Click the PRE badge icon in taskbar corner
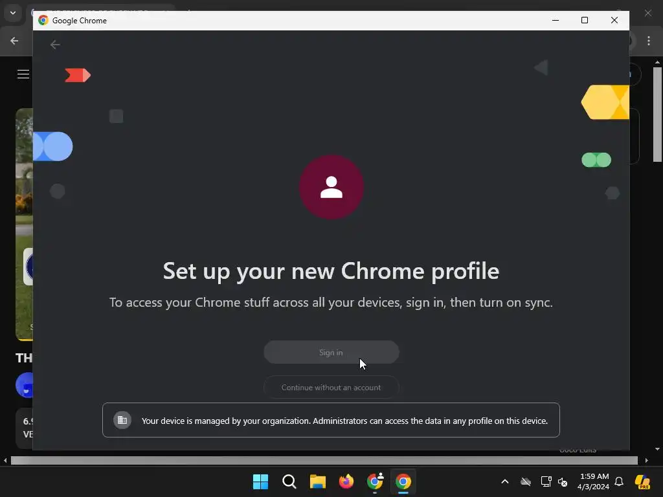This screenshot has height=497, width=663. [x=642, y=481]
